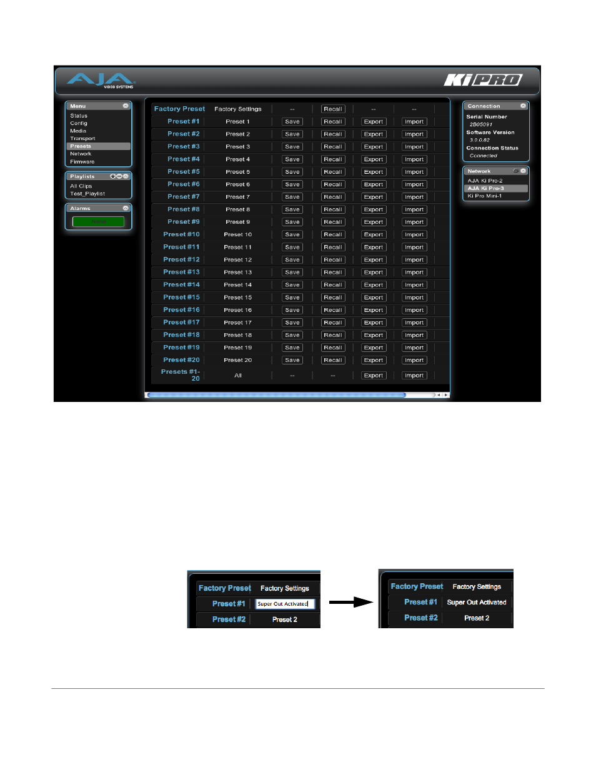The width and height of the screenshot is (596, 772).
Task: Select the Presets menu item
Action: pos(99,146)
